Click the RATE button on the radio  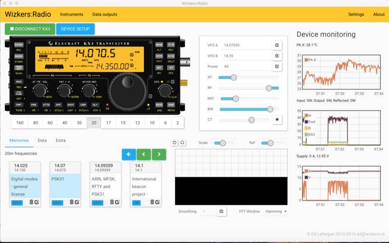pyautogui.click(x=159, y=105)
